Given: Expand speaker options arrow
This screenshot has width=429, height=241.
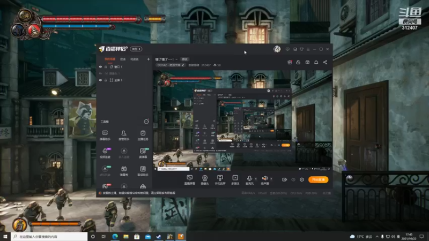Looking at the screenshot, I should coord(271,179).
